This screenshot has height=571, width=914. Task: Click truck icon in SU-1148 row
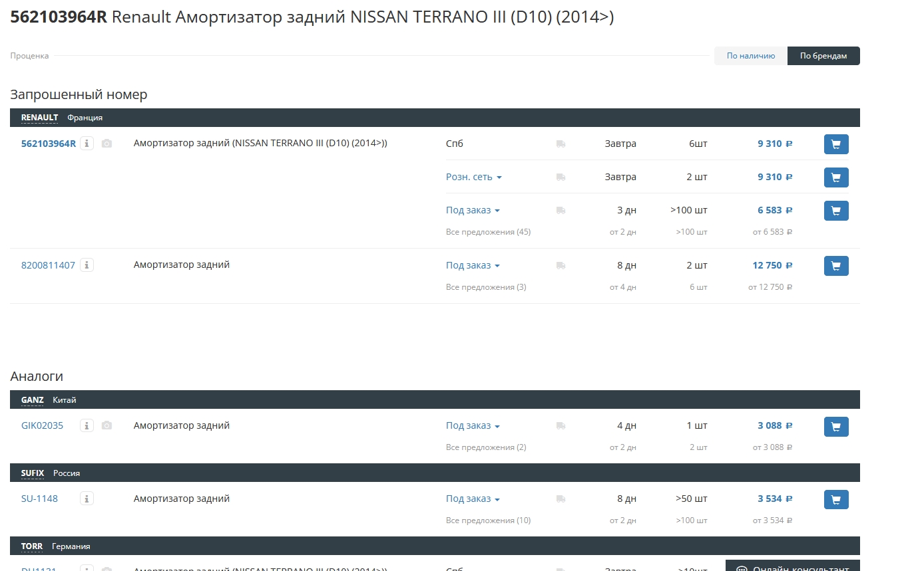561,499
